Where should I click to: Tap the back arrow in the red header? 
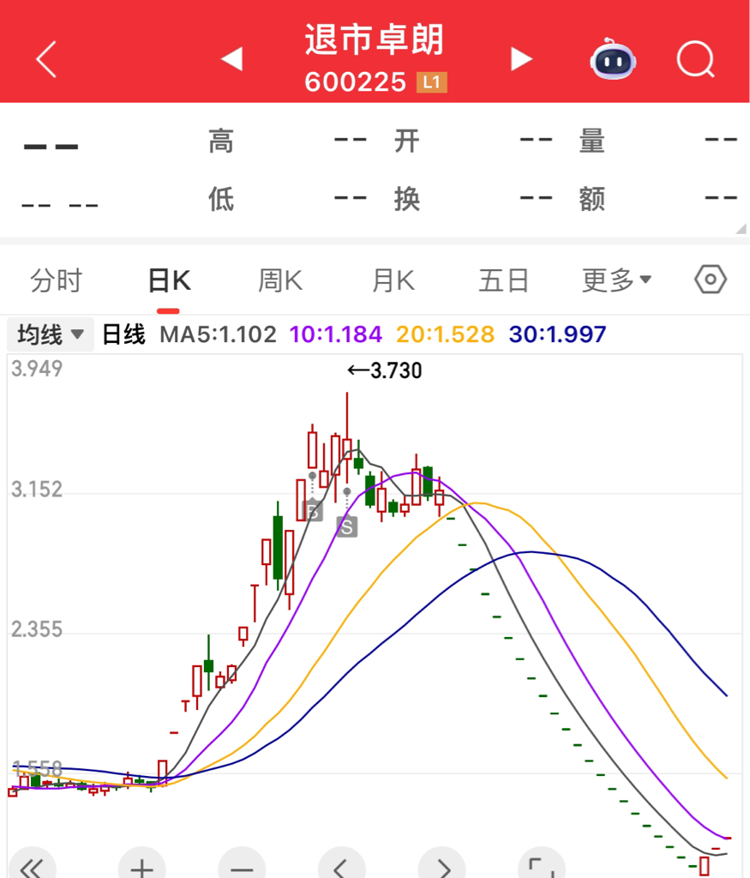click(46, 59)
